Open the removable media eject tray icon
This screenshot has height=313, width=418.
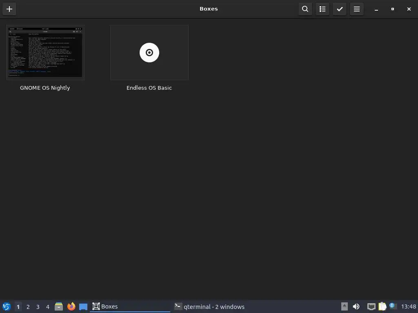[x=345, y=306]
